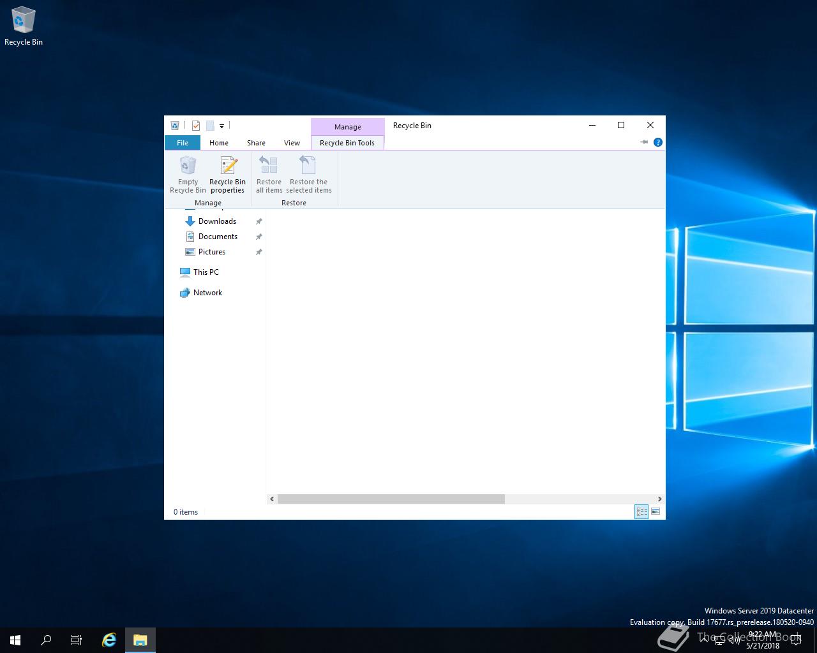Open the File menu tab

click(183, 143)
